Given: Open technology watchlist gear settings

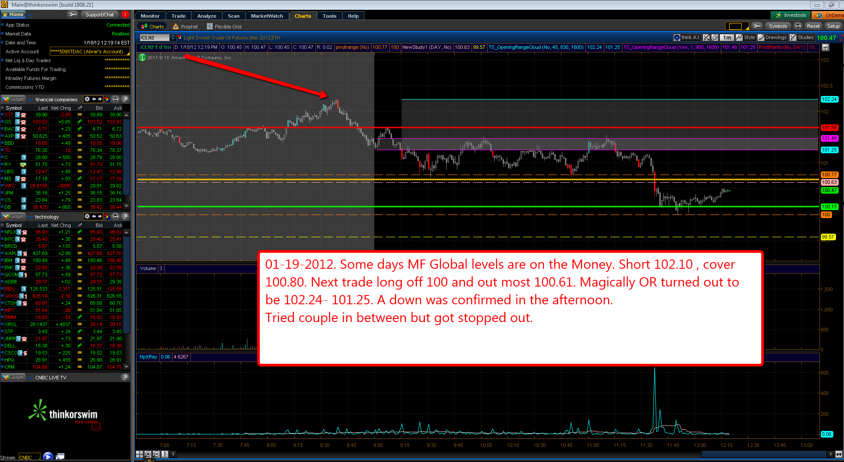Looking at the screenshot, I should [87, 216].
